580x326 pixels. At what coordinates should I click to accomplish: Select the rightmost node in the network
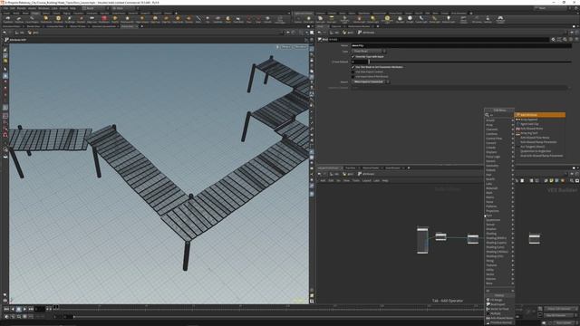(534, 238)
